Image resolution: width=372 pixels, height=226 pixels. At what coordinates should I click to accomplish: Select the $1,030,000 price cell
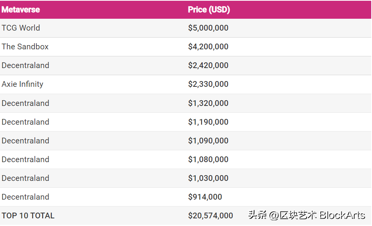point(208,178)
